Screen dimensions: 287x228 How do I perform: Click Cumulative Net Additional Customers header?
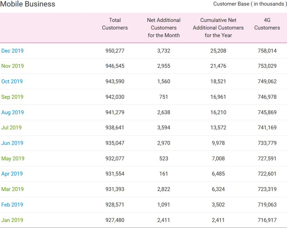[218, 28]
